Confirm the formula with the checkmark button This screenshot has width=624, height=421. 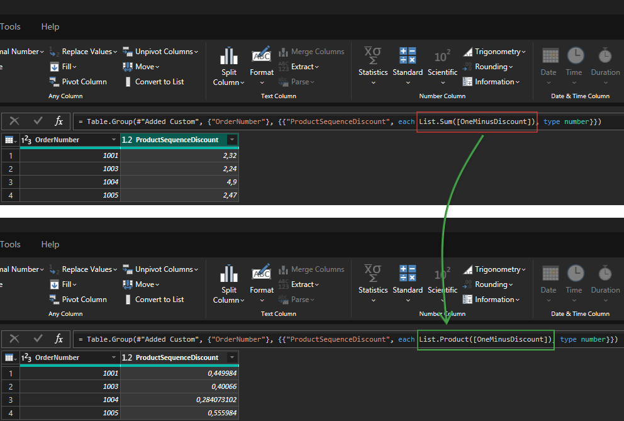36,121
